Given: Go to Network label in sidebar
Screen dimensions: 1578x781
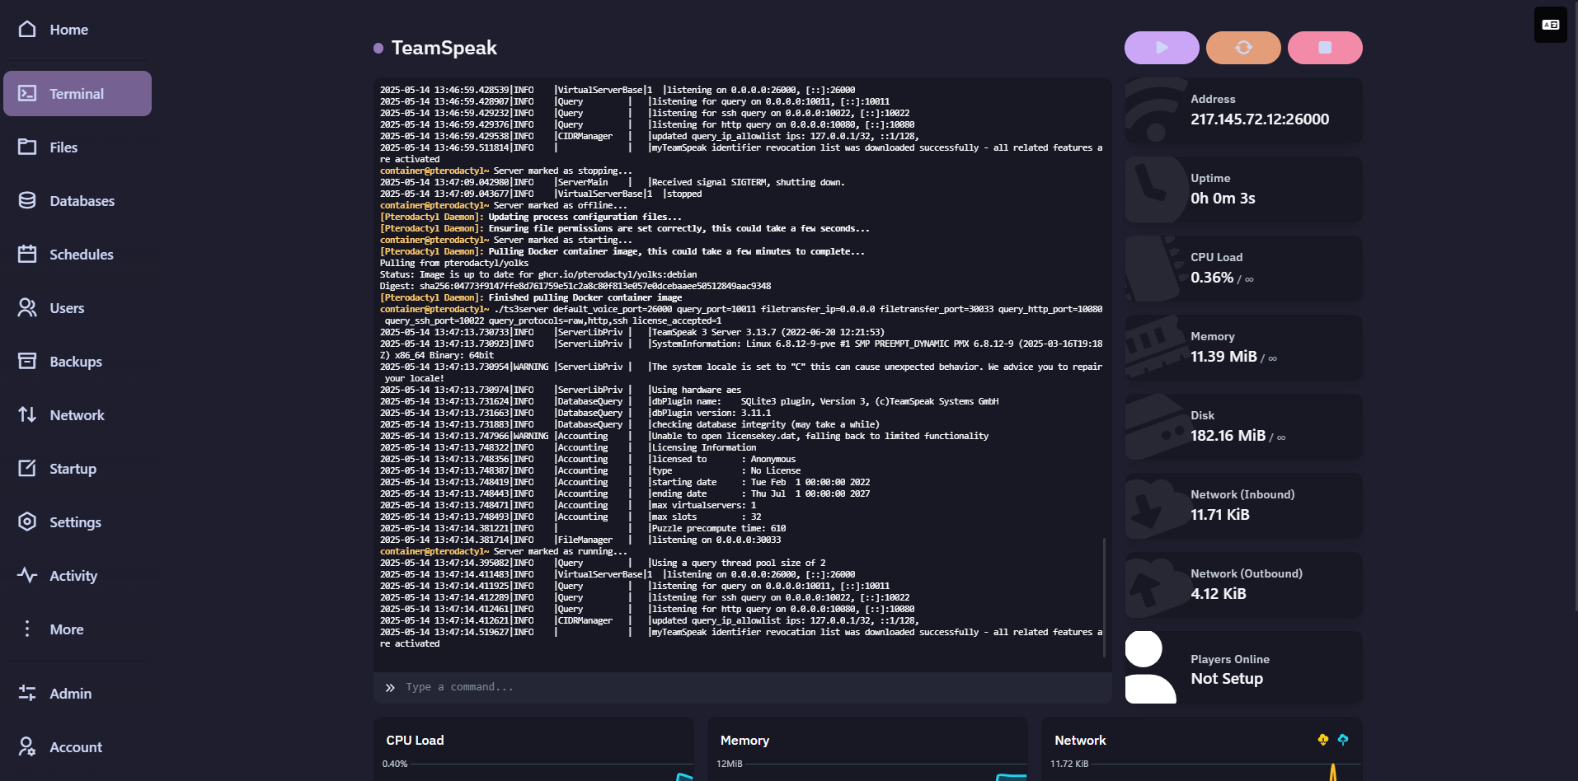Looking at the screenshot, I should [77, 415].
